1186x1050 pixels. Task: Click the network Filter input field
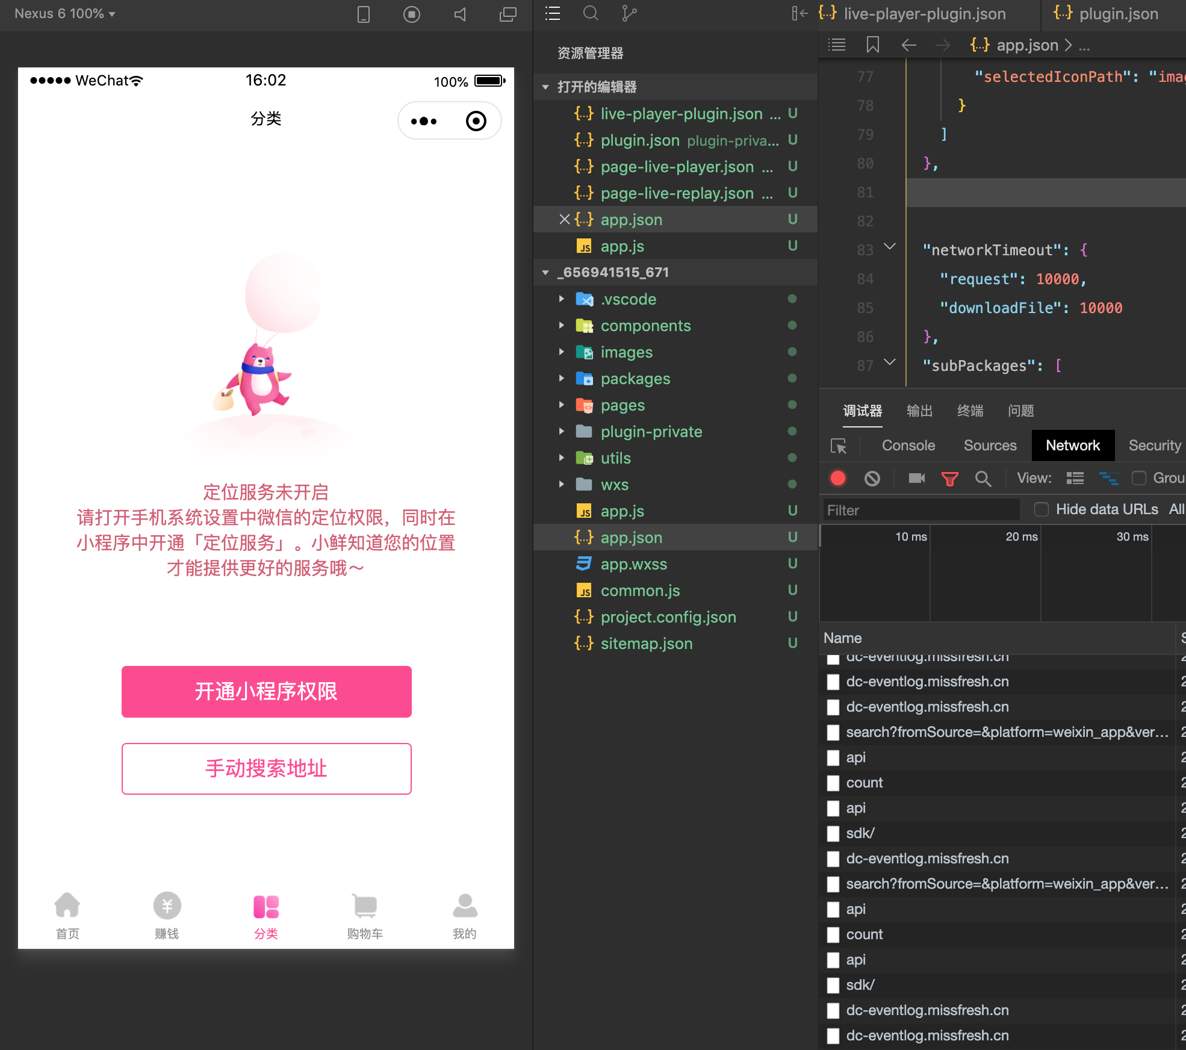[921, 511]
